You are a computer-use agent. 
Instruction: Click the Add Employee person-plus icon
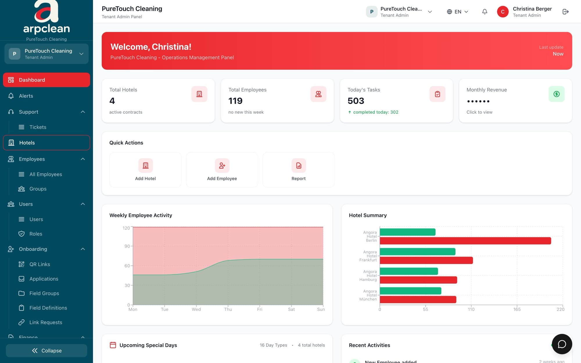tap(222, 166)
